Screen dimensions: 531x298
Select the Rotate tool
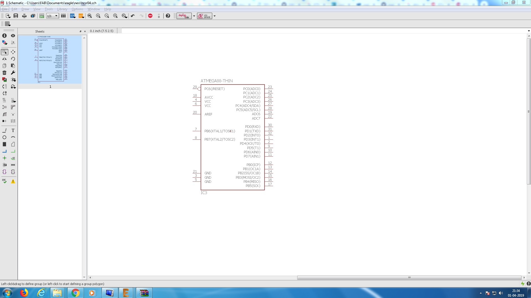pyautogui.click(x=13, y=59)
